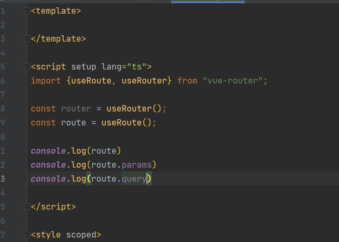Screen dimensions: 339x242
Task: Select the greyed-out router variable name
Action: (76, 109)
